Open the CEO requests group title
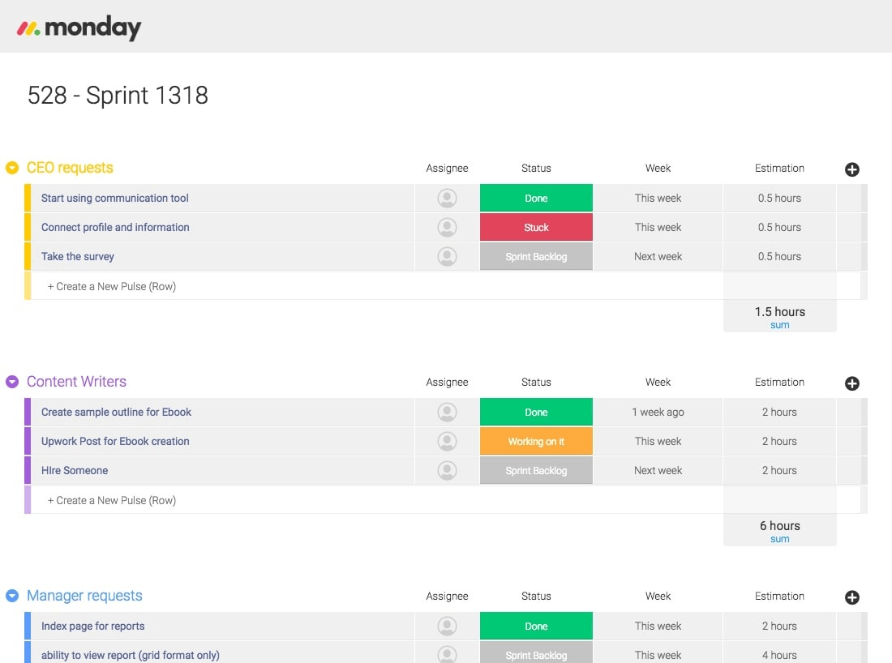 pyautogui.click(x=70, y=168)
